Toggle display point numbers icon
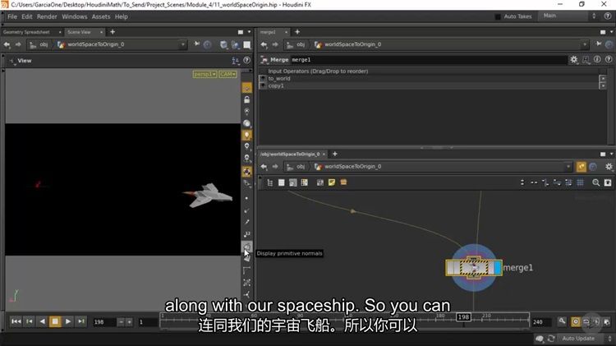This screenshot has height=346, width=616. (x=246, y=234)
